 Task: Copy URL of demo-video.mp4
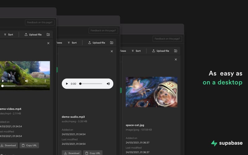[x=29, y=145]
